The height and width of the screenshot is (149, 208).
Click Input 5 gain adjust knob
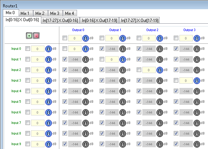click(48, 102)
